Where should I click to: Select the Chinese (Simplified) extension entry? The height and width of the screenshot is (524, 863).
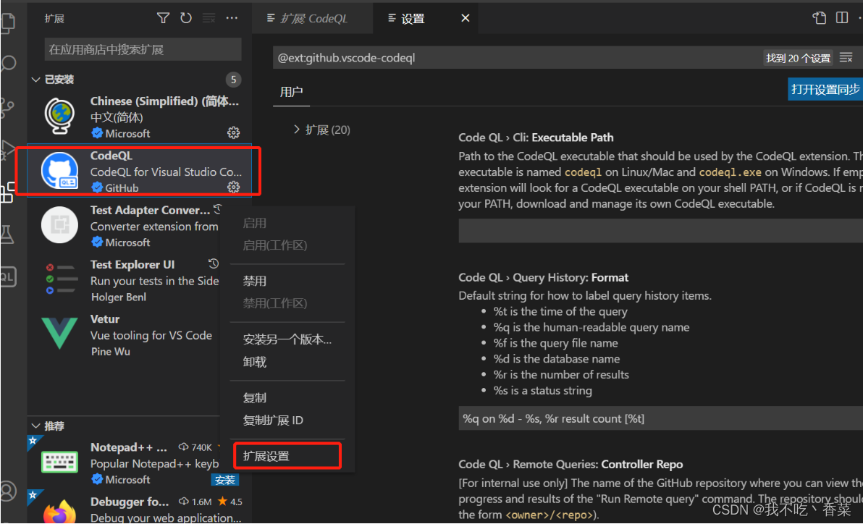[x=139, y=117]
